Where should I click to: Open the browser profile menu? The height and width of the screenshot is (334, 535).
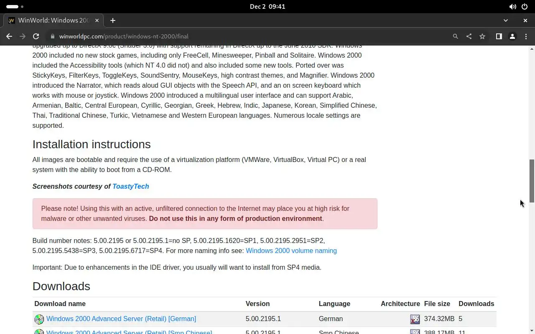pyautogui.click(x=512, y=36)
